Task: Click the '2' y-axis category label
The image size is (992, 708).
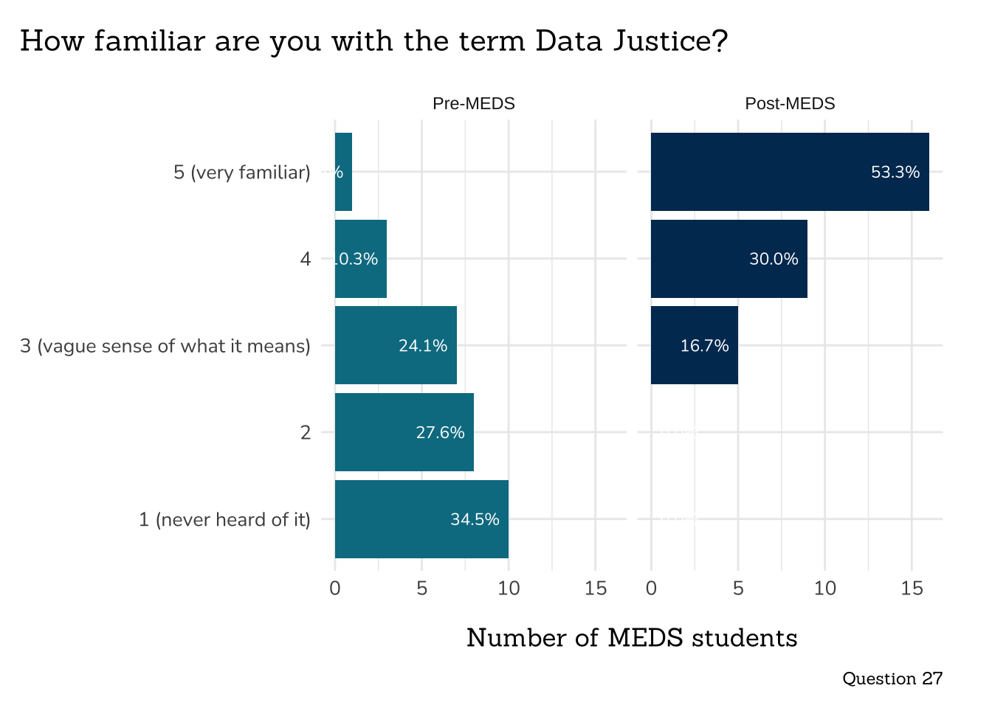Action: pyautogui.click(x=306, y=433)
